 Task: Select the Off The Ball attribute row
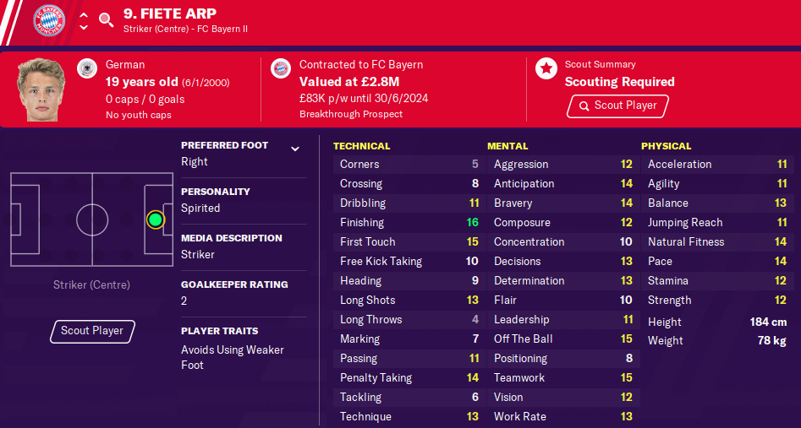562,339
